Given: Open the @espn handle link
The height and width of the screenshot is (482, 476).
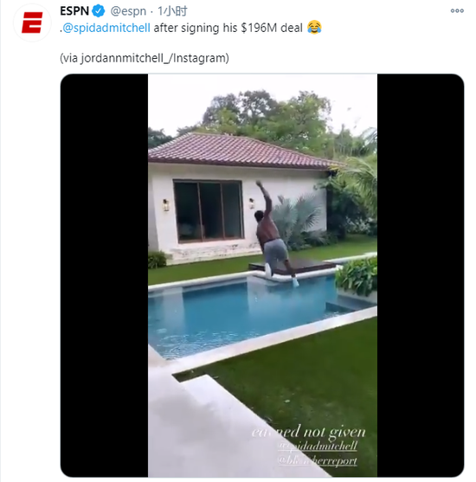Looking at the screenshot, I should (x=128, y=11).
